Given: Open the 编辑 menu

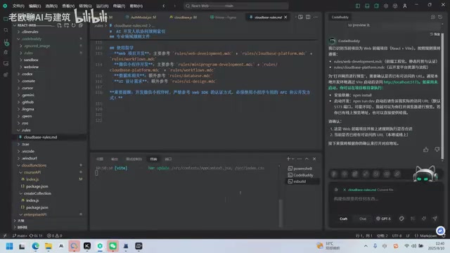Looking at the screenshot, I should (x=34, y=6).
